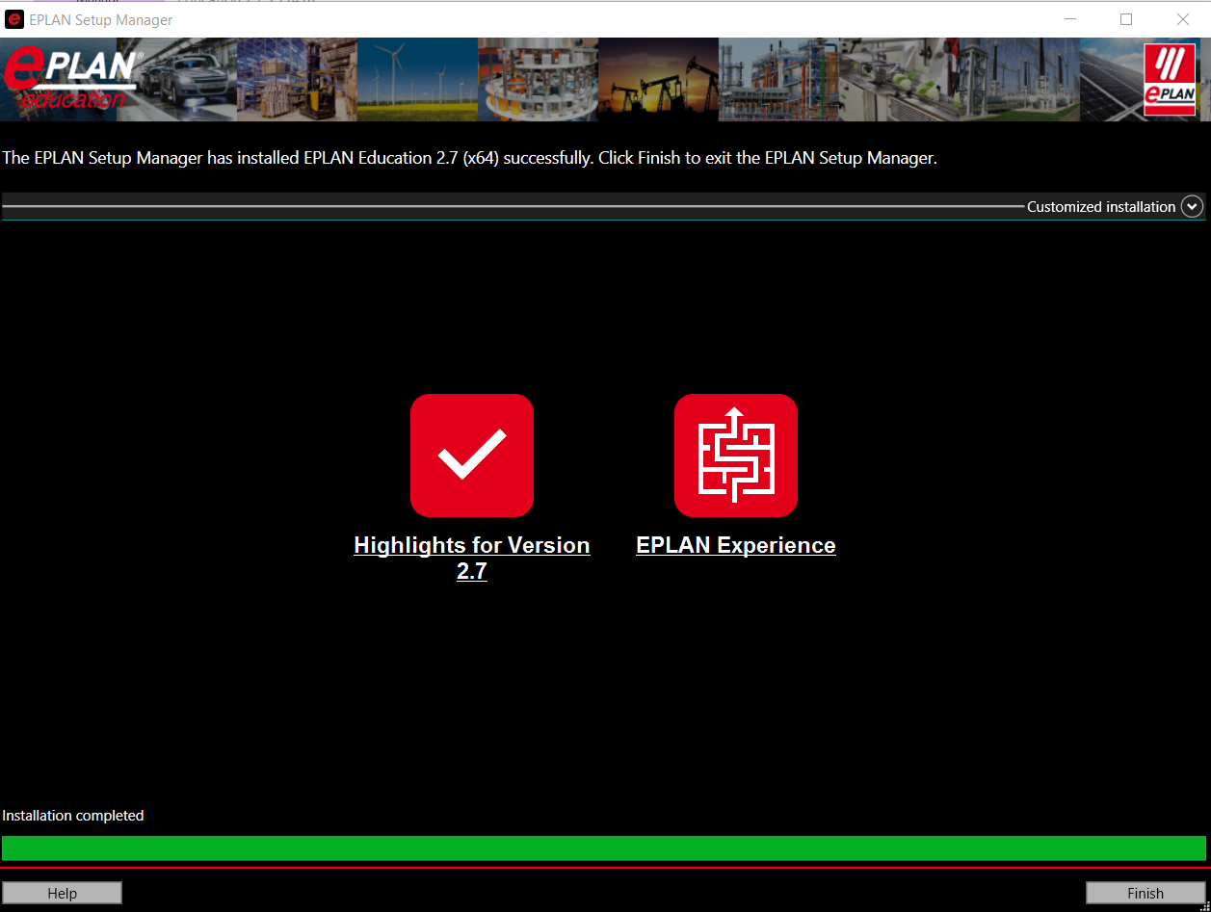
Task: Expand the Customized installation chevron
Action: point(1192,206)
